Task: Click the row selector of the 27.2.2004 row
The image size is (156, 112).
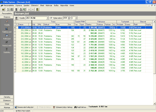Action: 15,27
